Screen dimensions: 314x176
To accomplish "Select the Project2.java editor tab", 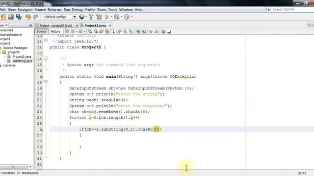I will (x=95, y=25).
